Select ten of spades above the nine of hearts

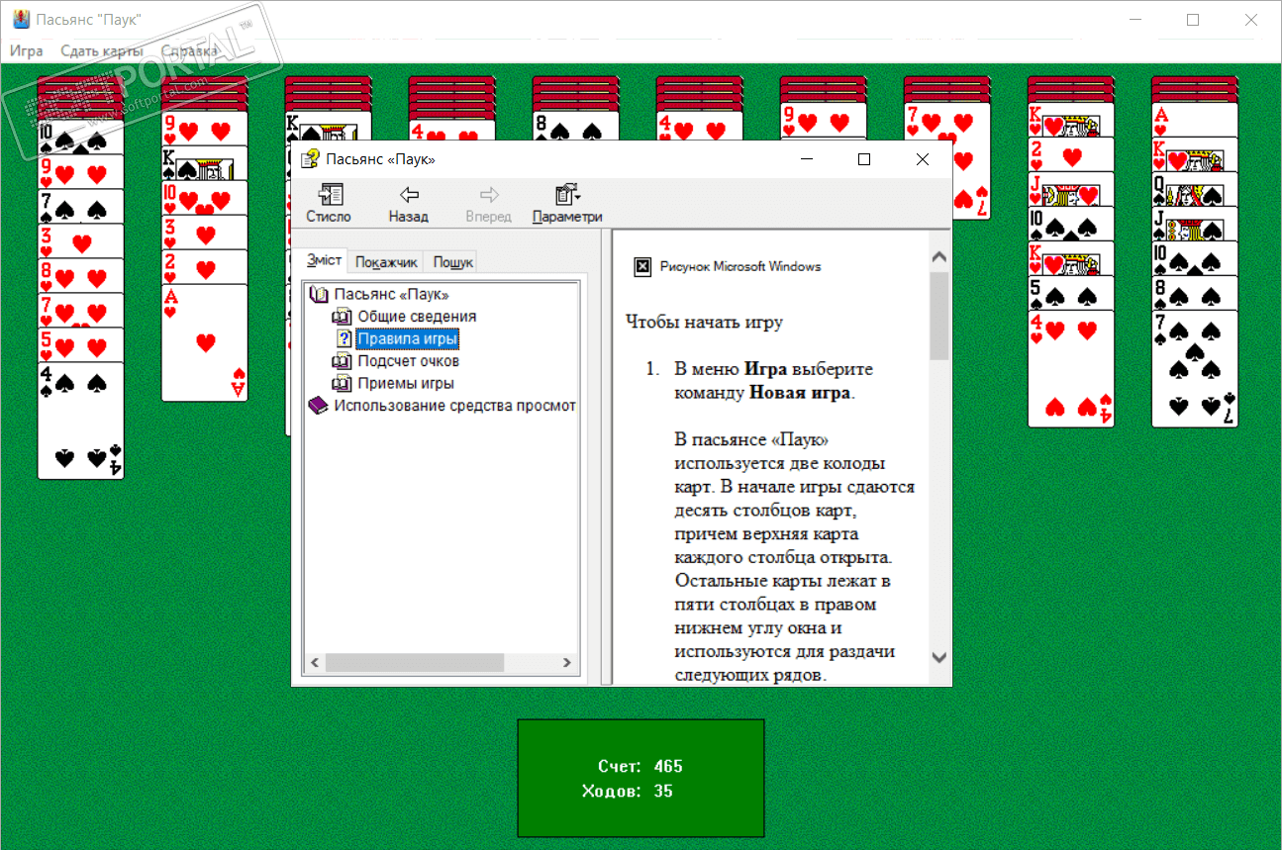point(81,138)
